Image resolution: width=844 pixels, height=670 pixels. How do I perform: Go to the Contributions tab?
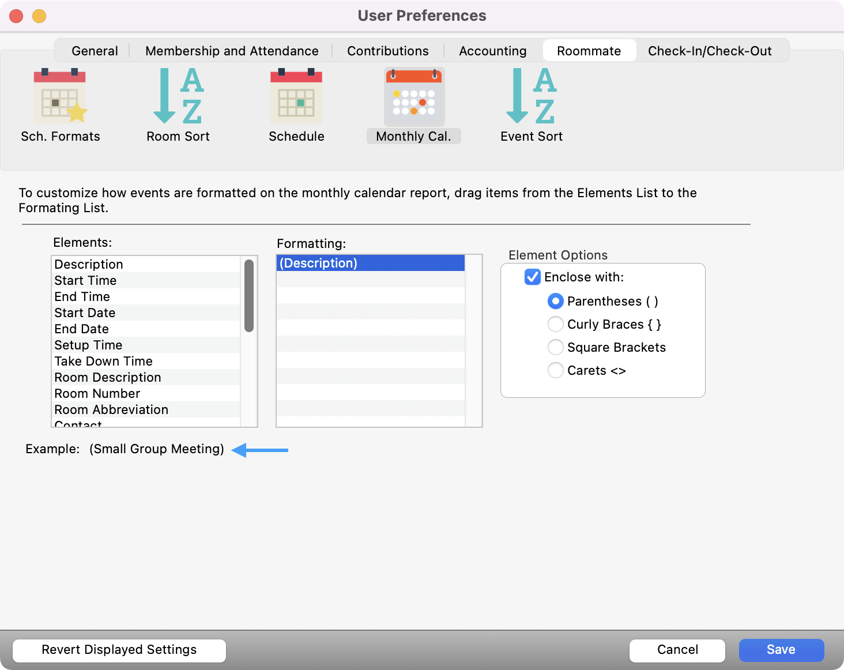click(388, 51)
